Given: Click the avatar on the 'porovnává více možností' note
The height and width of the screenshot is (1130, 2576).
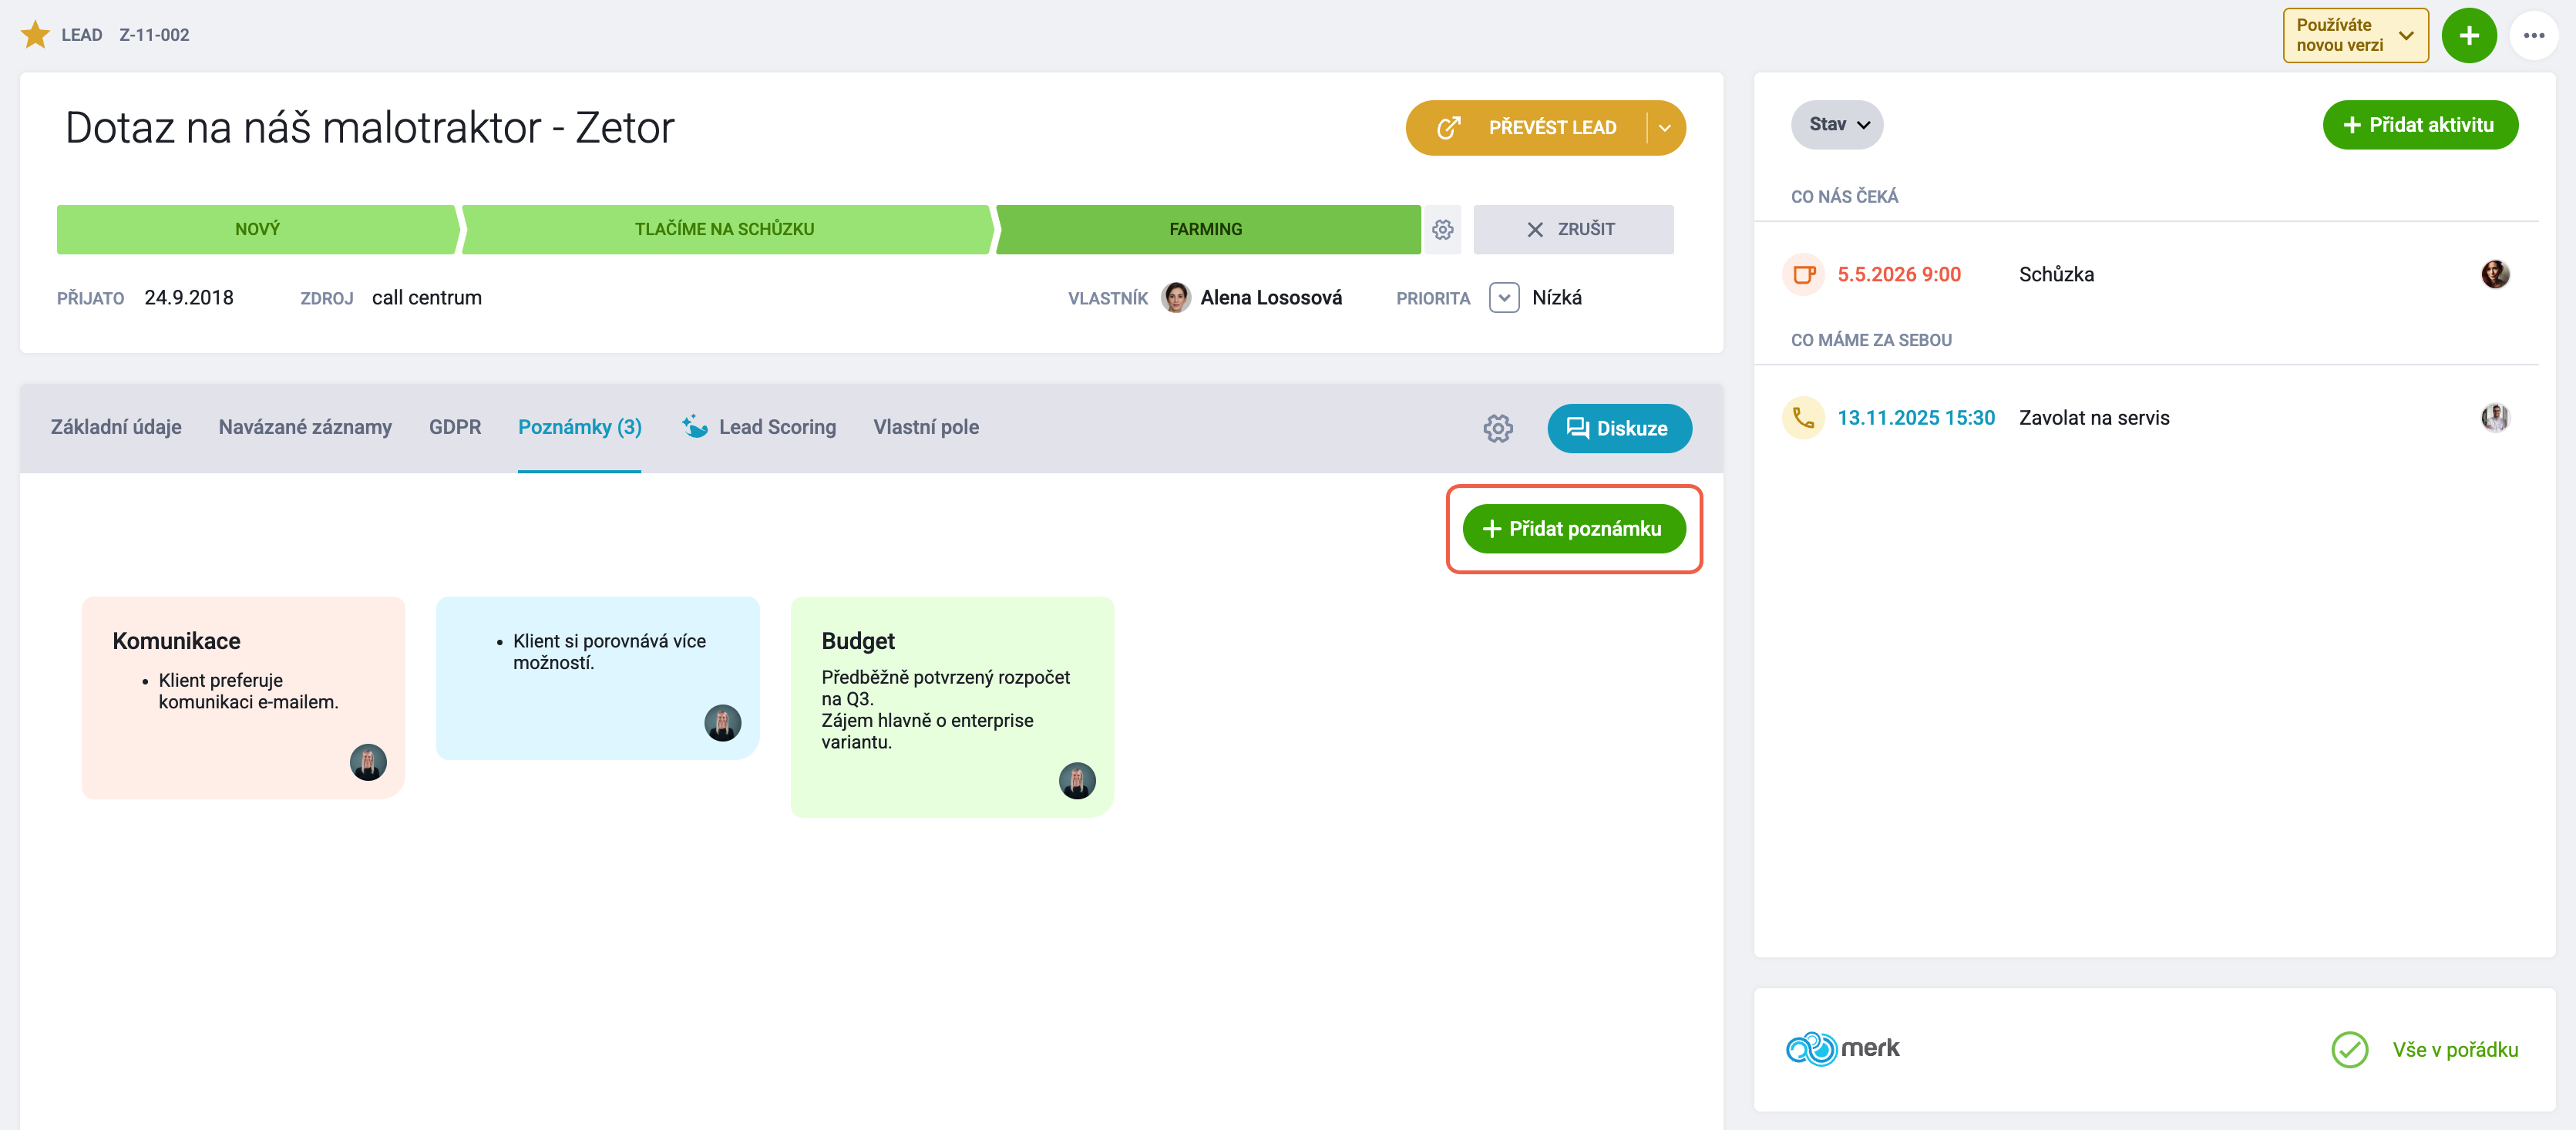Looking at the screenshot, I should [x=722, y=722].
